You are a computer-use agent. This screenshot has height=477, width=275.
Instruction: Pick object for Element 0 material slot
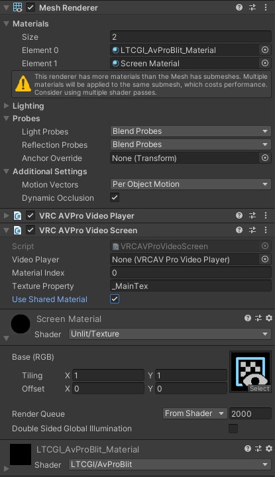(265, 50)
